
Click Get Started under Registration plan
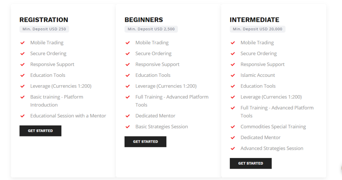40,131
